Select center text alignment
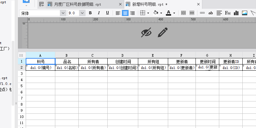This screenshot has height=128, width=256. pos(125,13)
